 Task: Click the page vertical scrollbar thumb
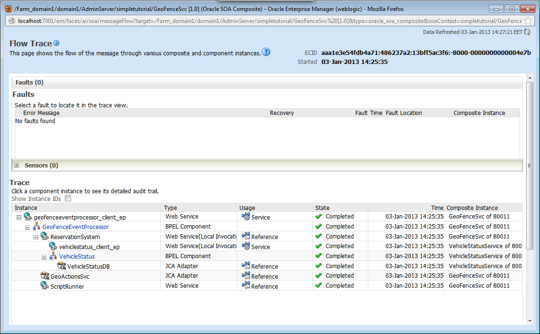pyautogui.click(x=530, y=165)
